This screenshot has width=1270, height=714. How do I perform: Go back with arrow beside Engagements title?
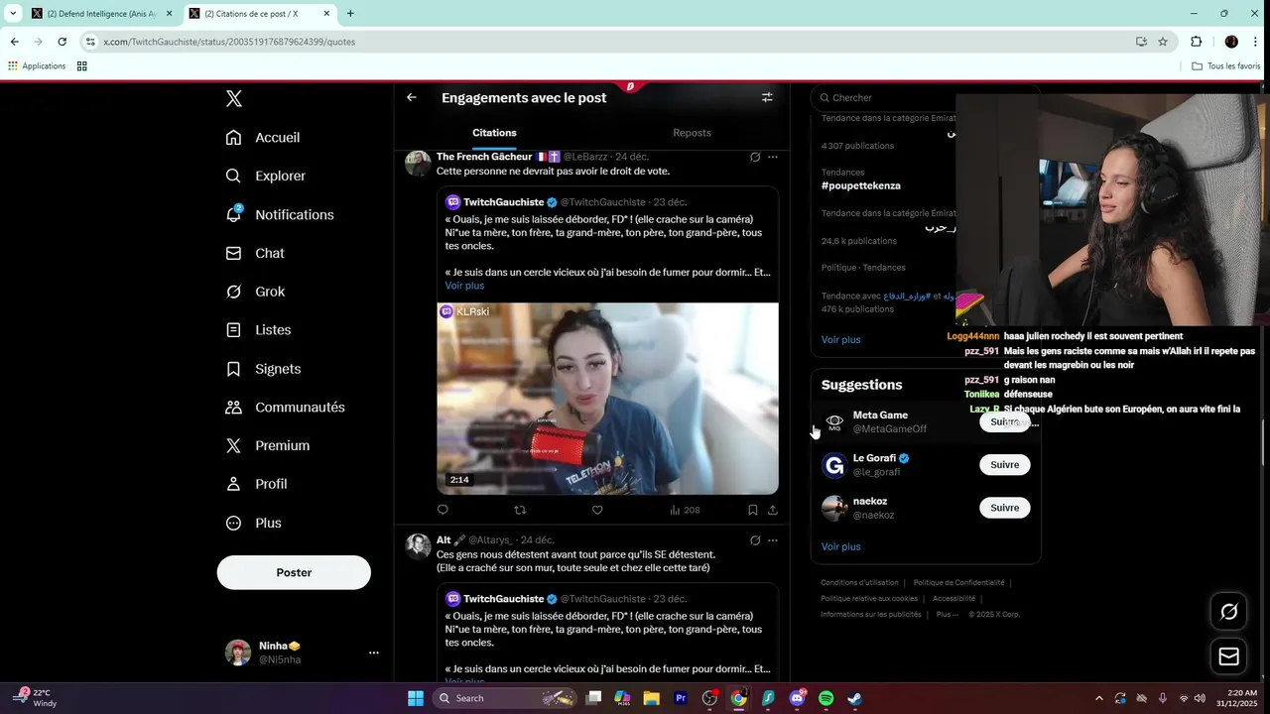[412, 97]
